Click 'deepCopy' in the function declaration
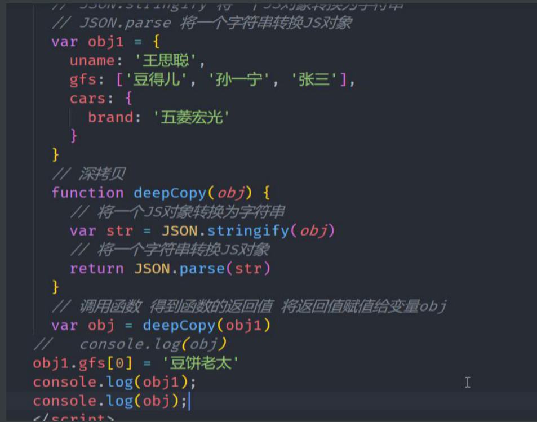The image size is (537, 422). coord(170,193)
